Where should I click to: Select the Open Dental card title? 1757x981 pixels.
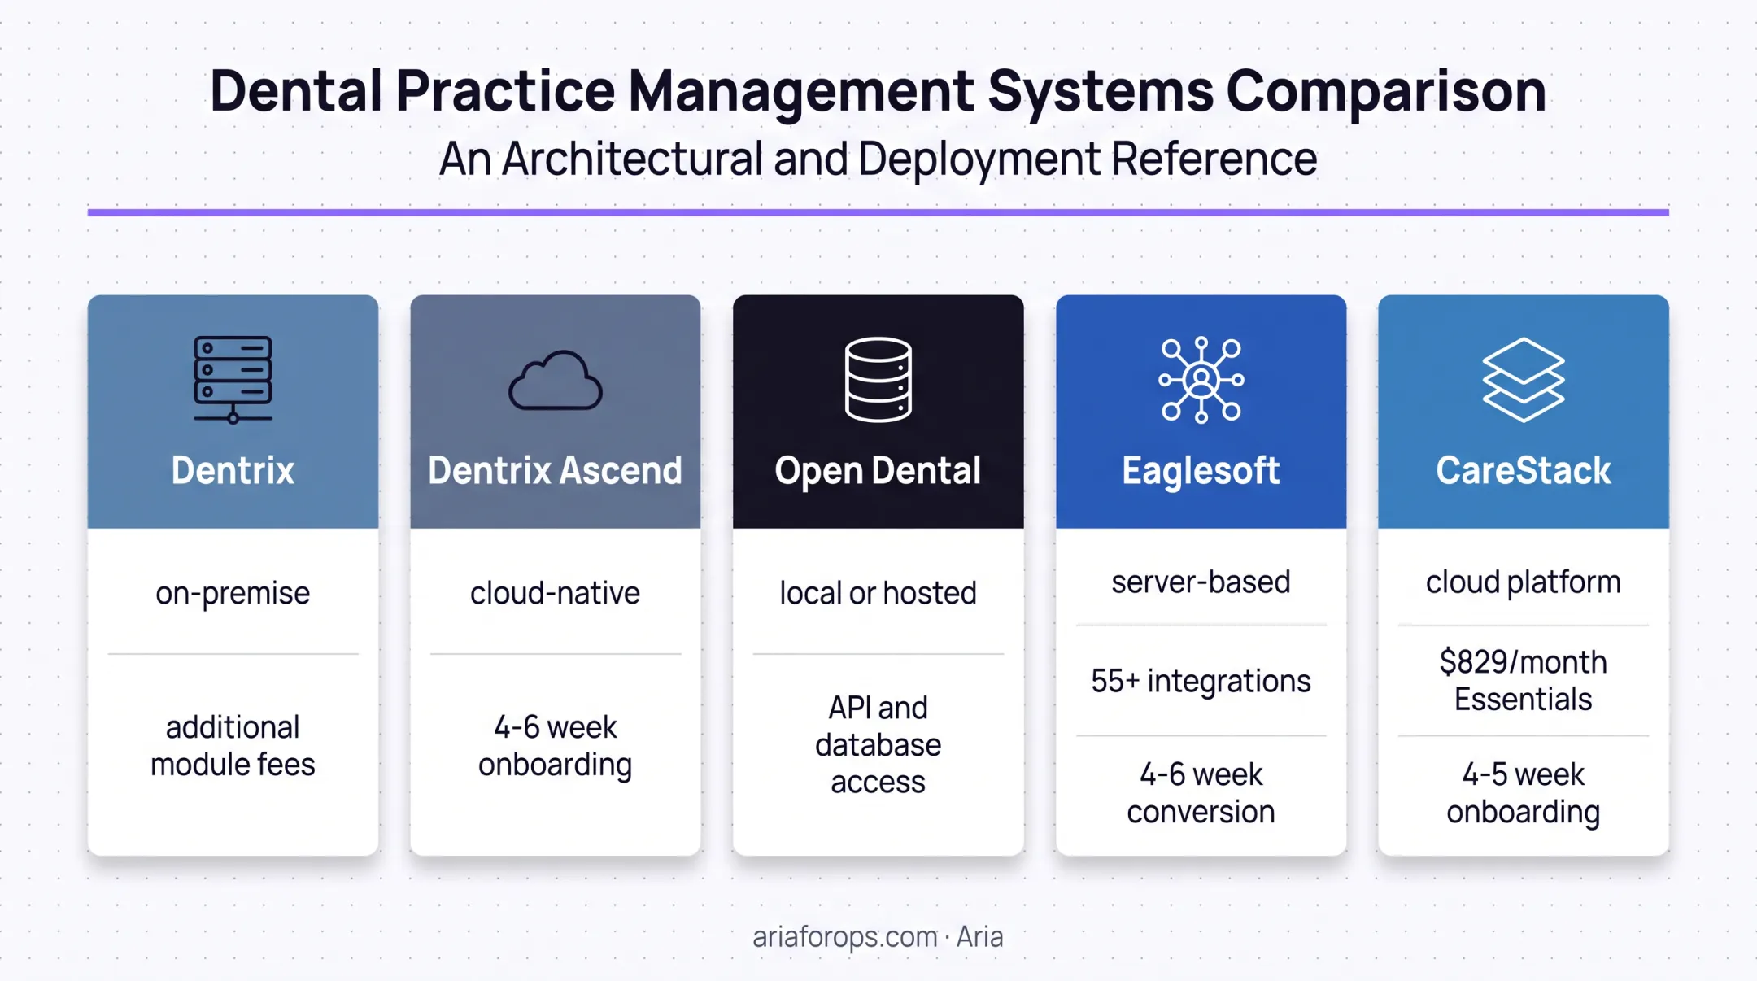coord(878,471)
